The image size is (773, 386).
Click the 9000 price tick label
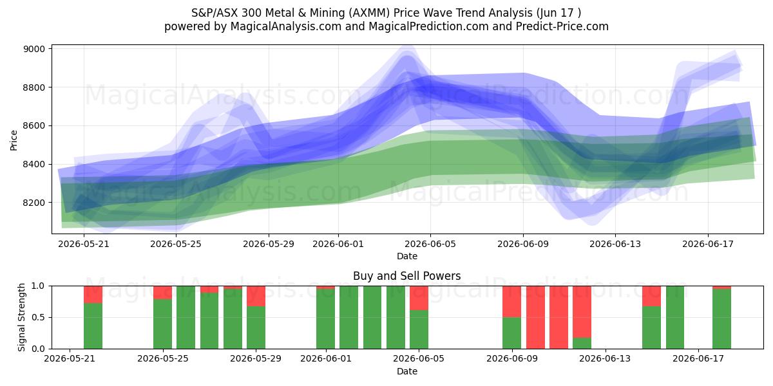(x=34, y=49)
